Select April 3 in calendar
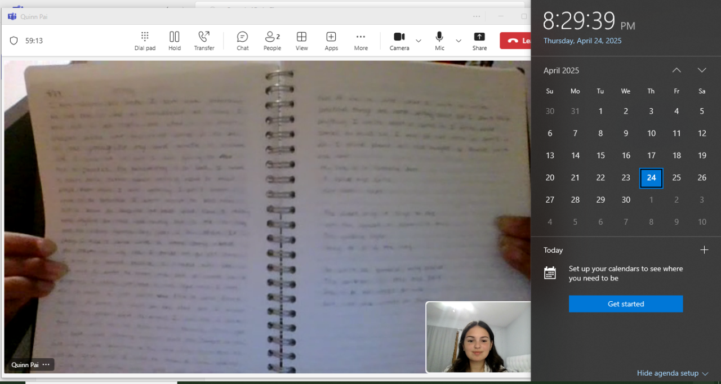The image size is (721, 384). 651,111
